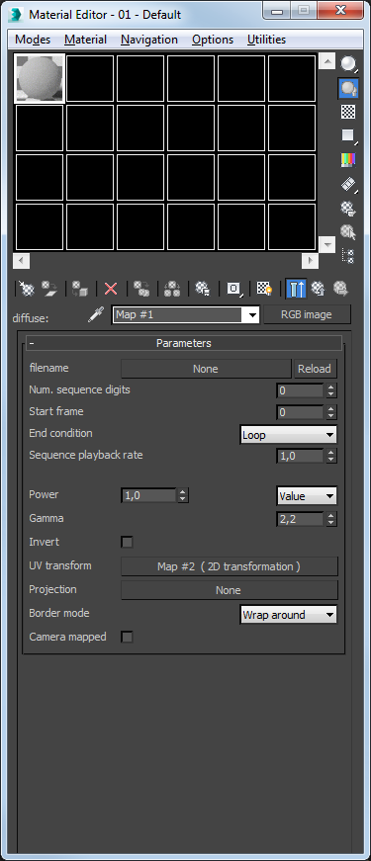
Task: Click the Num. sequence digits spinner
Action: [330, 390]
